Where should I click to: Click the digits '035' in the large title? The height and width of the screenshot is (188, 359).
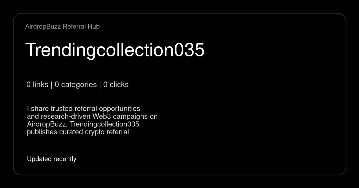[189, 50]
